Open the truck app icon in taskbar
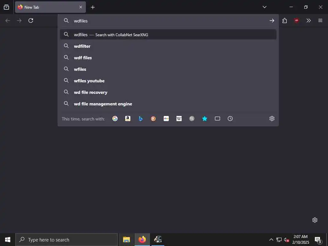 click(158, 240)
